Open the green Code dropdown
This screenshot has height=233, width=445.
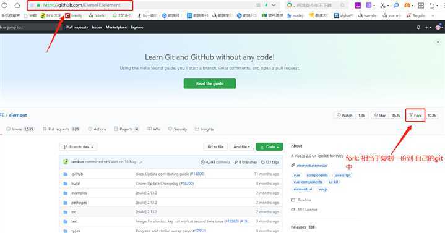(x=269, y=147)
